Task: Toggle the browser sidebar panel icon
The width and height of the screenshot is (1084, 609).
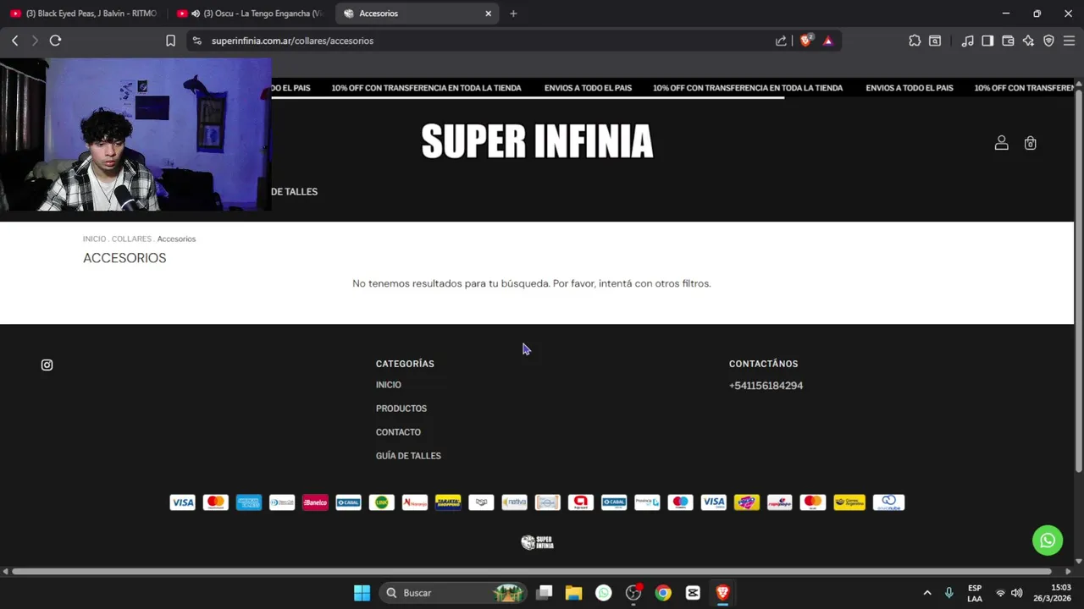Action: (x=987, y=41)
